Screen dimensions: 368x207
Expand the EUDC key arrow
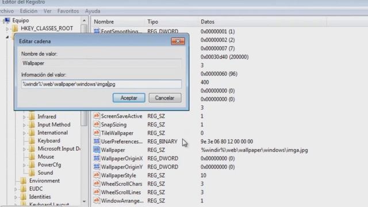click(x=16, y=189)
